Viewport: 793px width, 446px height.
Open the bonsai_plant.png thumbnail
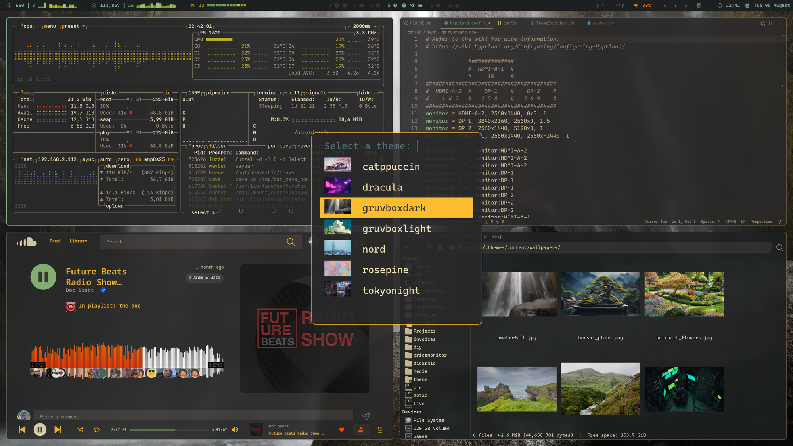(600, 294)
